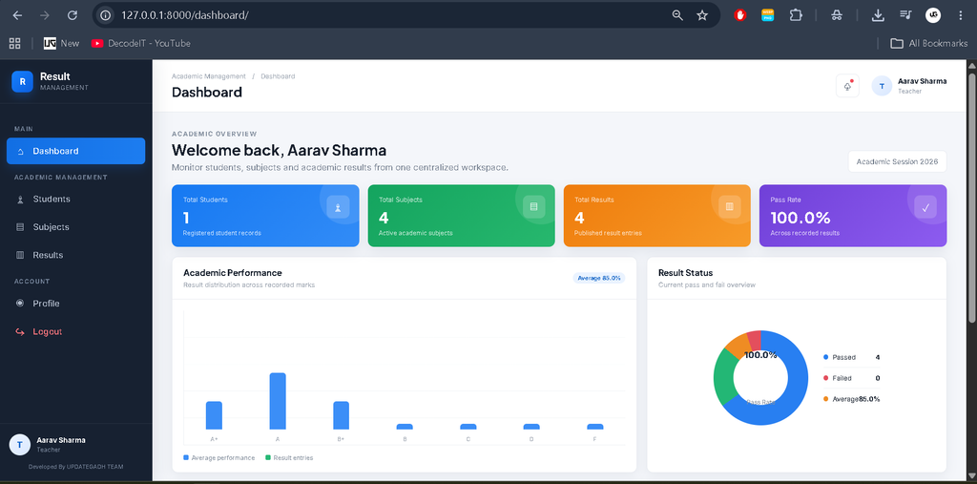Viewport: 977px width, 484px height.
Task: Click the page vertical scrollbar
Action: point(971,198)
